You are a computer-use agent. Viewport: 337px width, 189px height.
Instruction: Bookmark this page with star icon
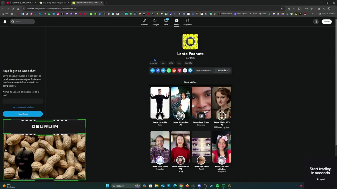282,8
